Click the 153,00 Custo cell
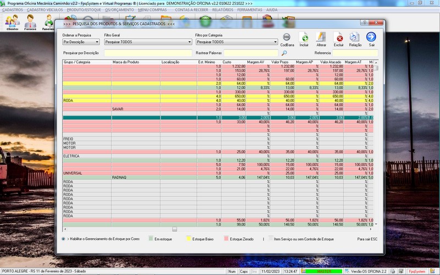 [x=234, y=71]
